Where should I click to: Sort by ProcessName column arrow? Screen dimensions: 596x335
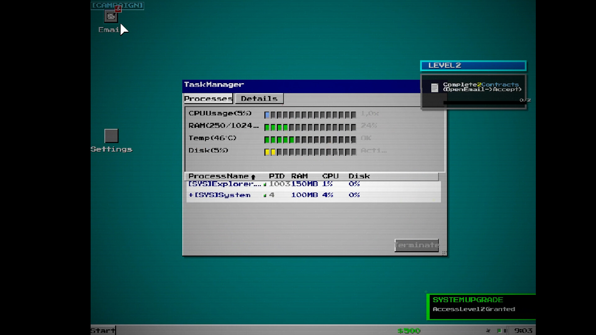point(253,177)
